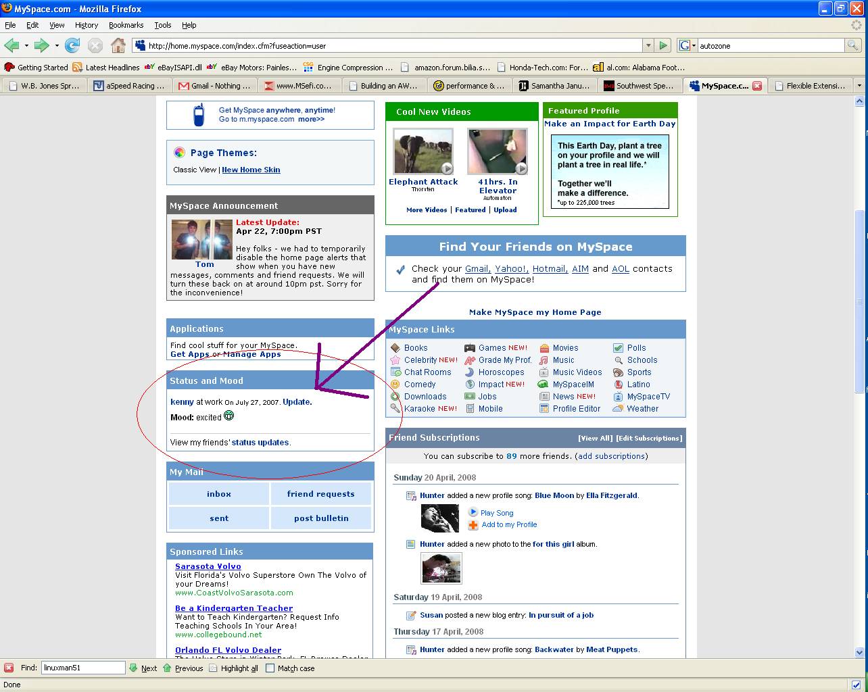Click the Update status link
868x692 pixels.
(296, 402)
